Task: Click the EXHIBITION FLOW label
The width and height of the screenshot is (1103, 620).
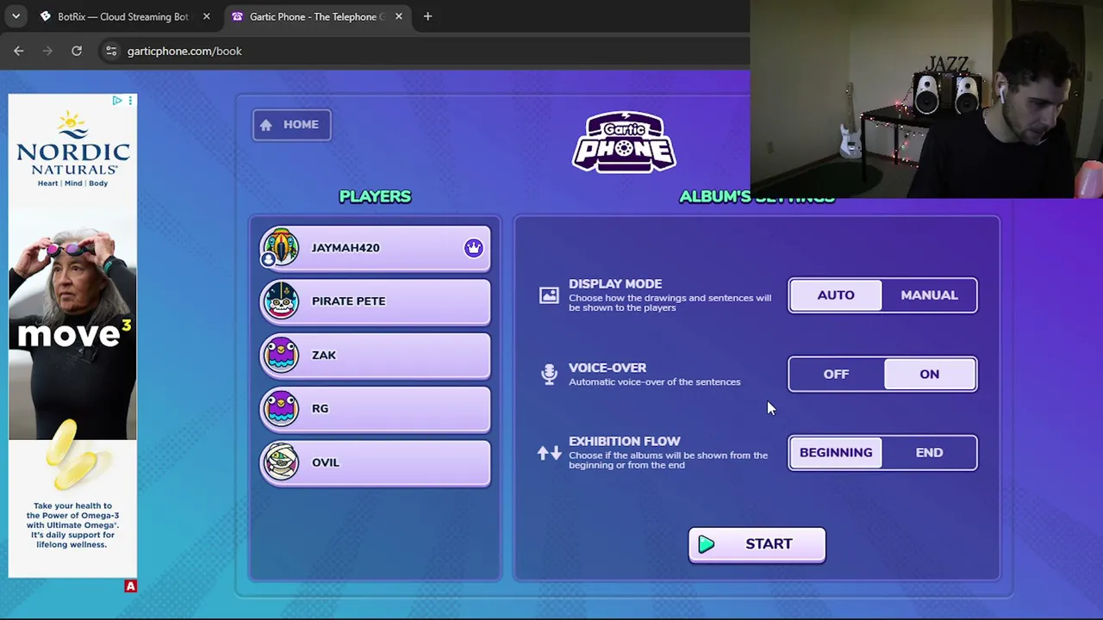Action: click(x=625, y=442)
